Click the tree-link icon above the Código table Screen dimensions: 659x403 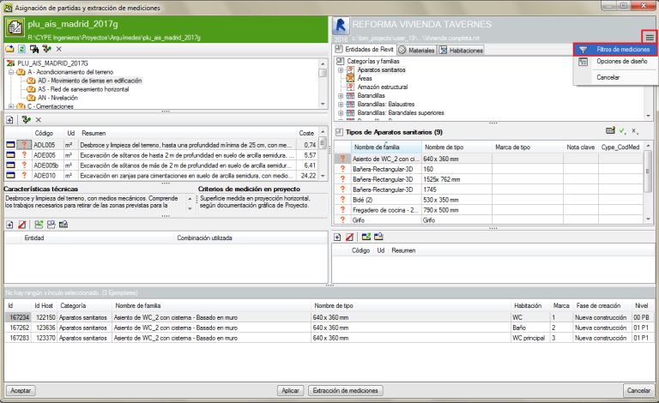click(26, 120)
